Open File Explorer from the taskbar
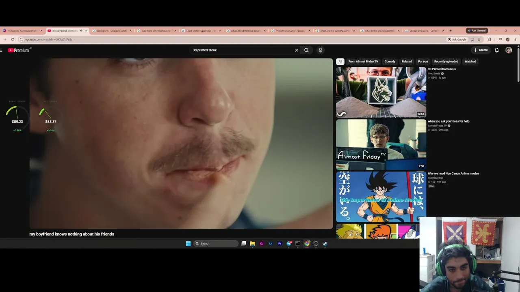 [x=253, y=244]
